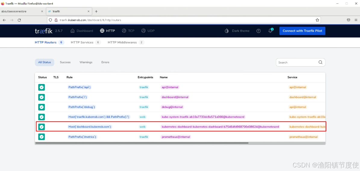360x171 pixels.
Task: Click web entrypoint in dashboard.kubemsb.com row
Action: tap(142, 127)
